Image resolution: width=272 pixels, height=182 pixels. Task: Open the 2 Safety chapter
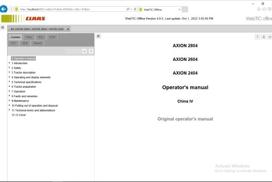click(x=16, y=68)
